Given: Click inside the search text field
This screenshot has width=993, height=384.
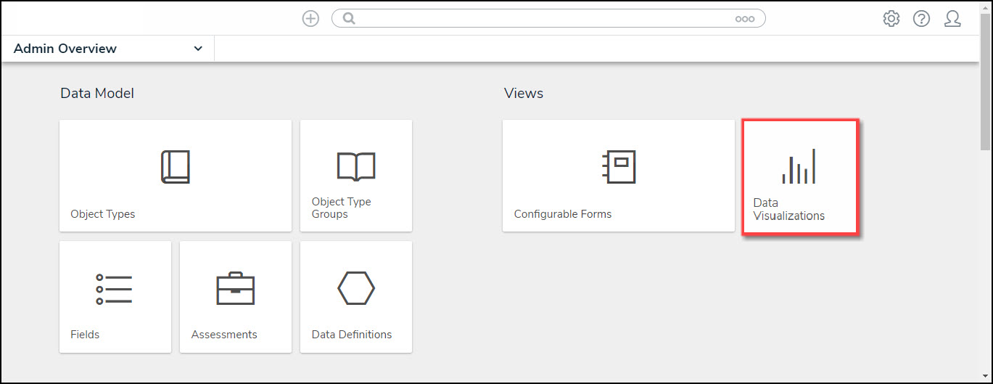Looking at the screenshot, I should click(x=544, y=19).
